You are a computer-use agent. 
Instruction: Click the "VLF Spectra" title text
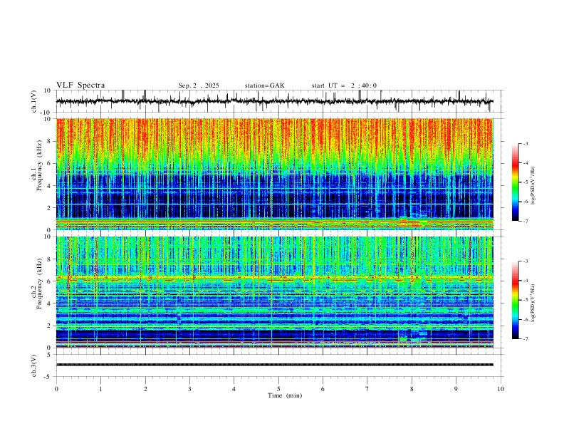(x=80, y=85)
